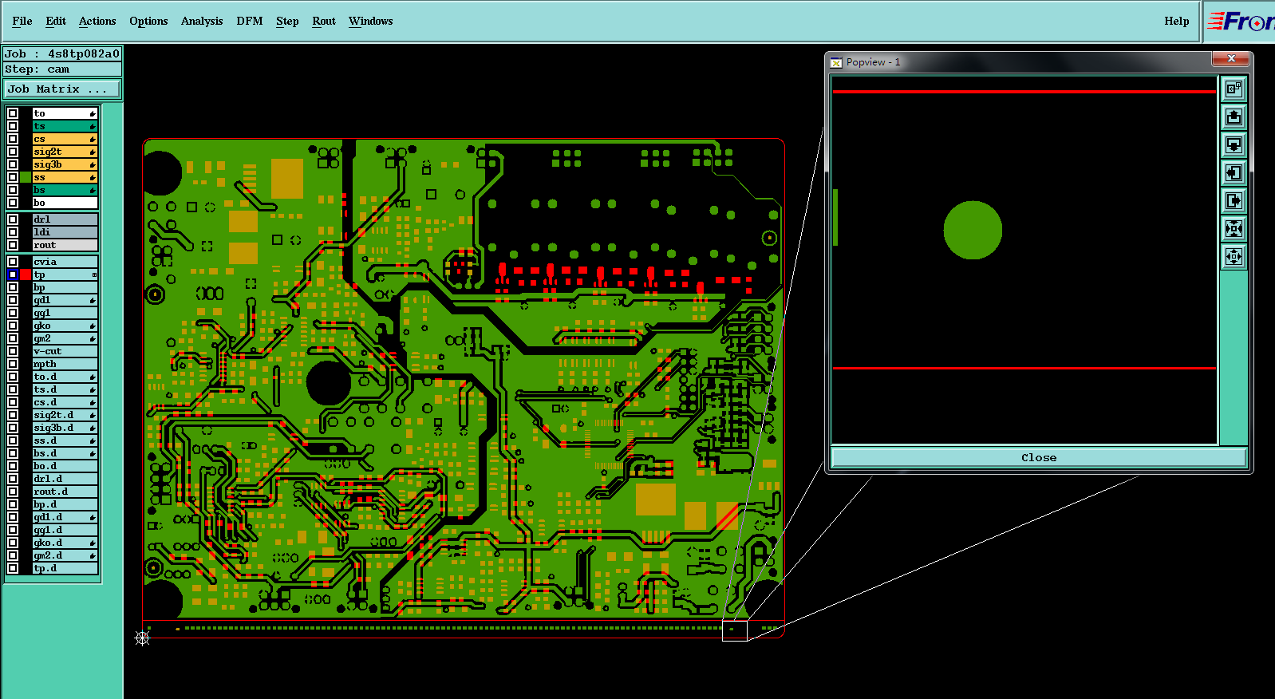This screenshot has width=1275, height=699.
Task: Click the hand icon on the gm2 layer row
Action: 93,338
